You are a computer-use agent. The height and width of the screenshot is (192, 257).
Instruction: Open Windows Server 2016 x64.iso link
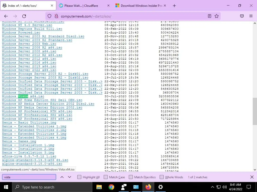tap(29, 63)
